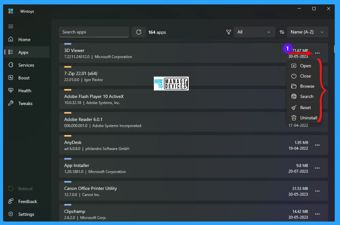
Task: Focus the Search apps field
Action: pyautogui.click(x=94, y=32)
